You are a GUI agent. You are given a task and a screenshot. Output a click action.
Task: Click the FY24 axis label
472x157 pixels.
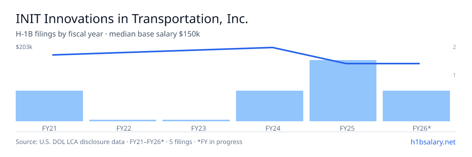[x=269, y=128]
